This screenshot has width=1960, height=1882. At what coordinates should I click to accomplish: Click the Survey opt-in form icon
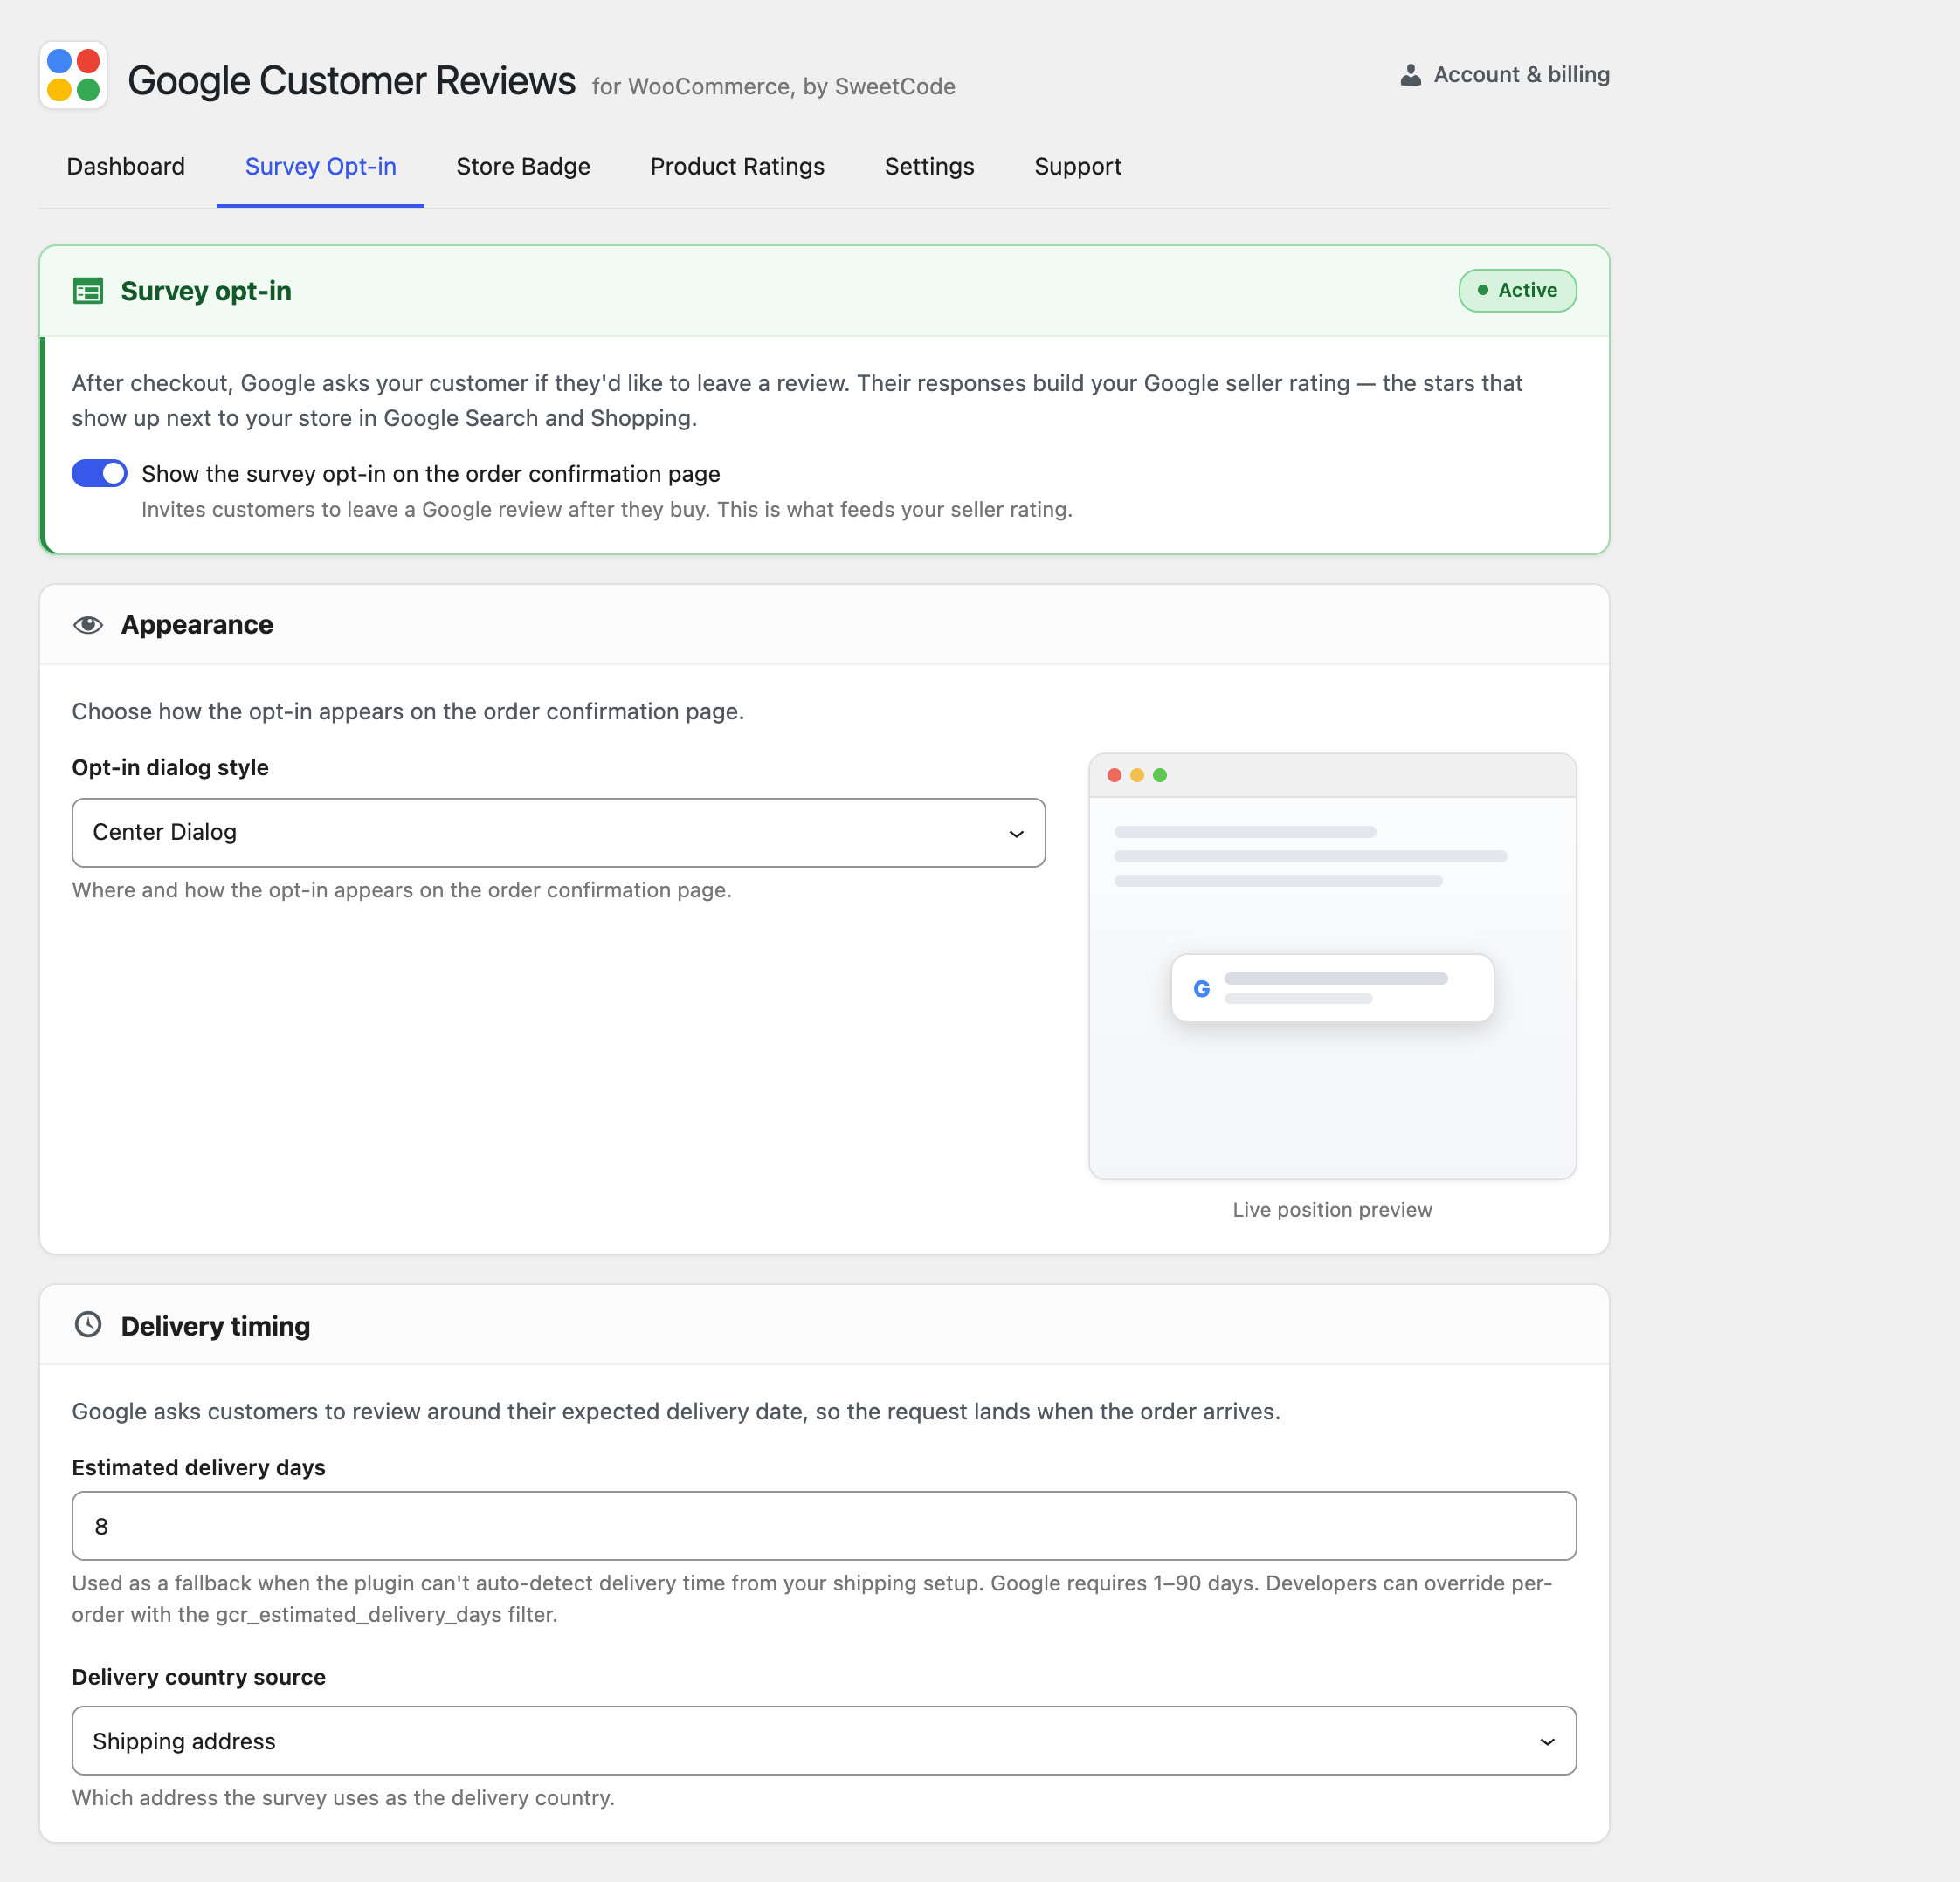(88, 291)
